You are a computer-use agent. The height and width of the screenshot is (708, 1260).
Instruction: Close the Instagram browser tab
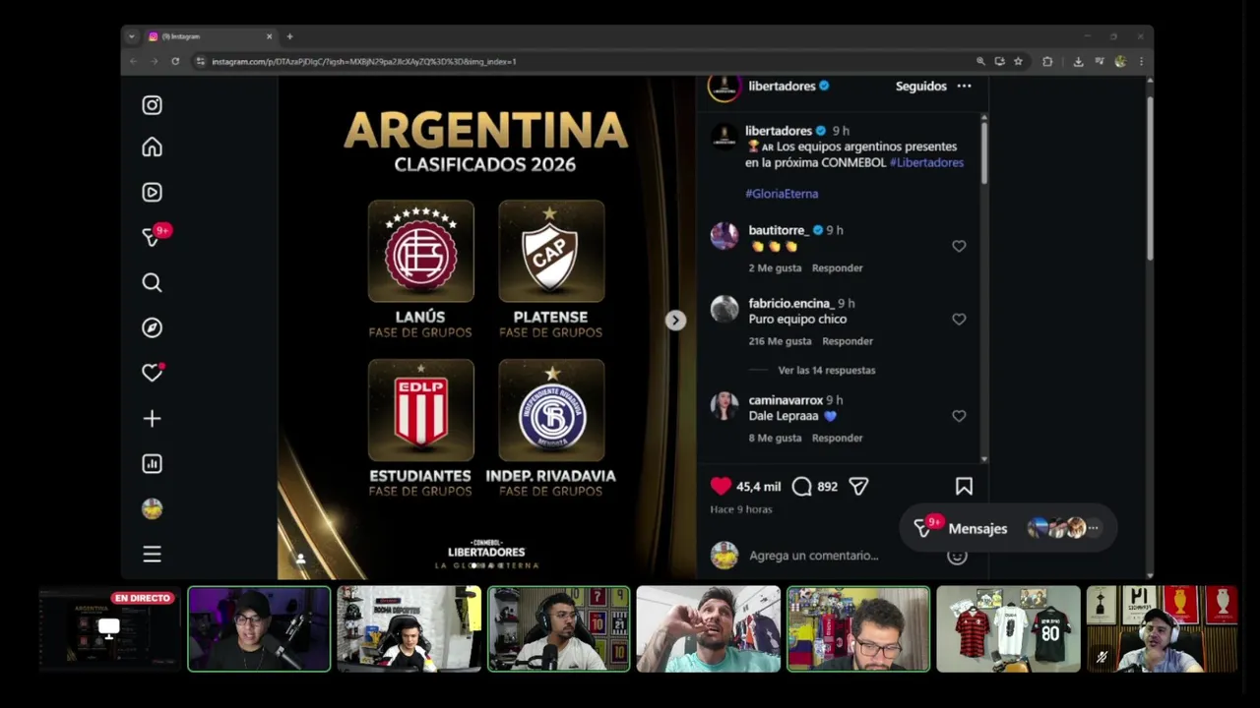[x=269, y=36]
